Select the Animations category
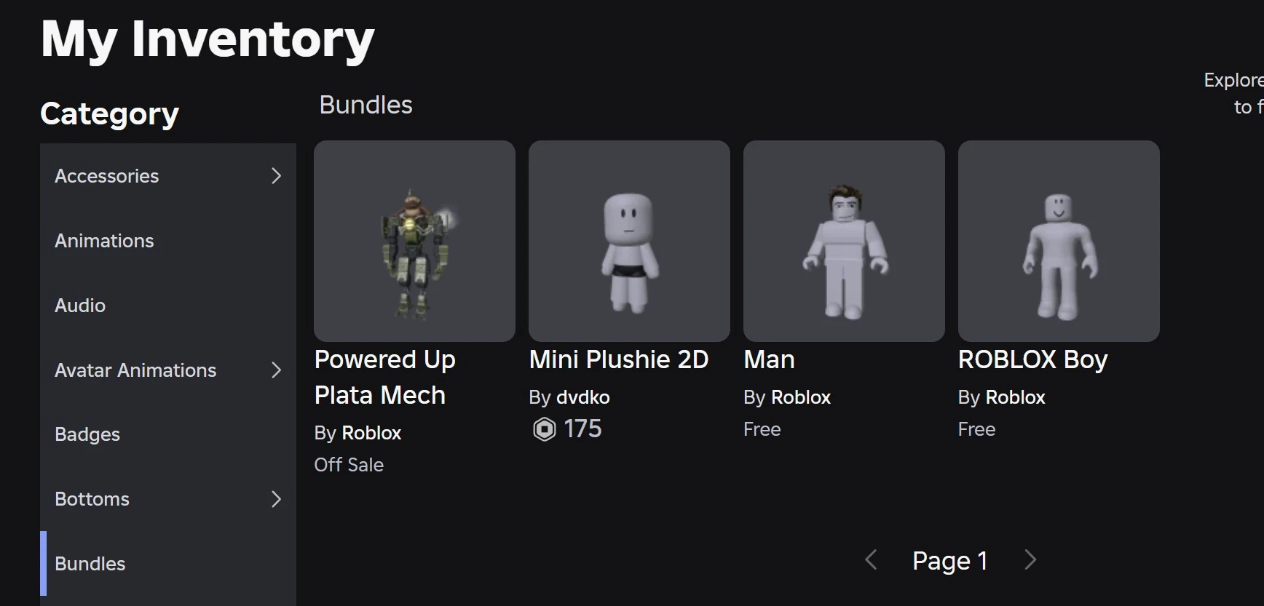The image size is (1264, 606). pos(104,241)
